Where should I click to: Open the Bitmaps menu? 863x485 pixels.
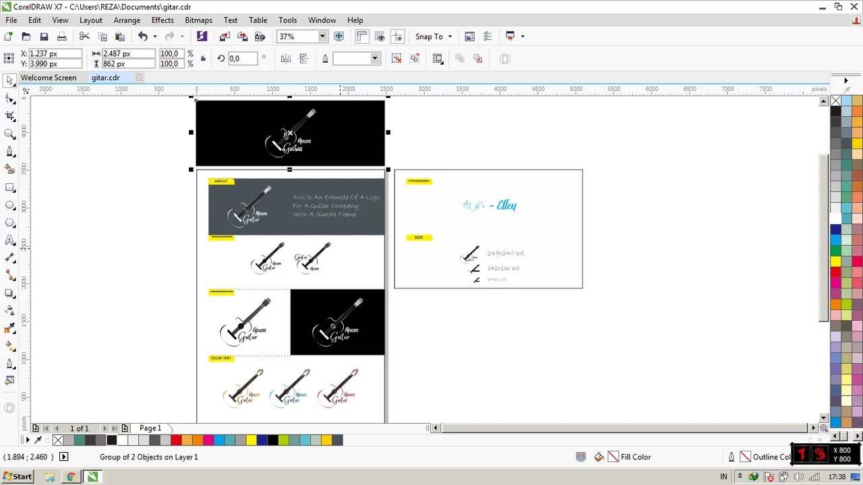(x=198, y=20)
